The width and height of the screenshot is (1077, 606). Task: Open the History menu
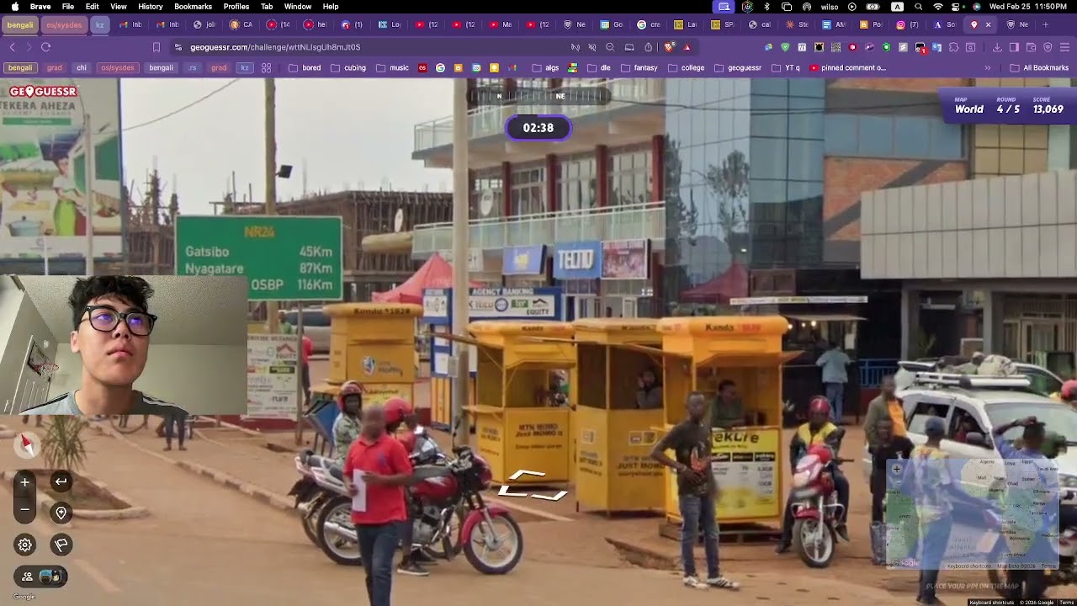coord(151,7)
